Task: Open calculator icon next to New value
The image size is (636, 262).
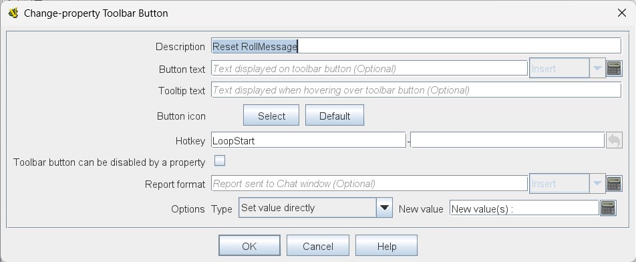Action: click(608, 208)
